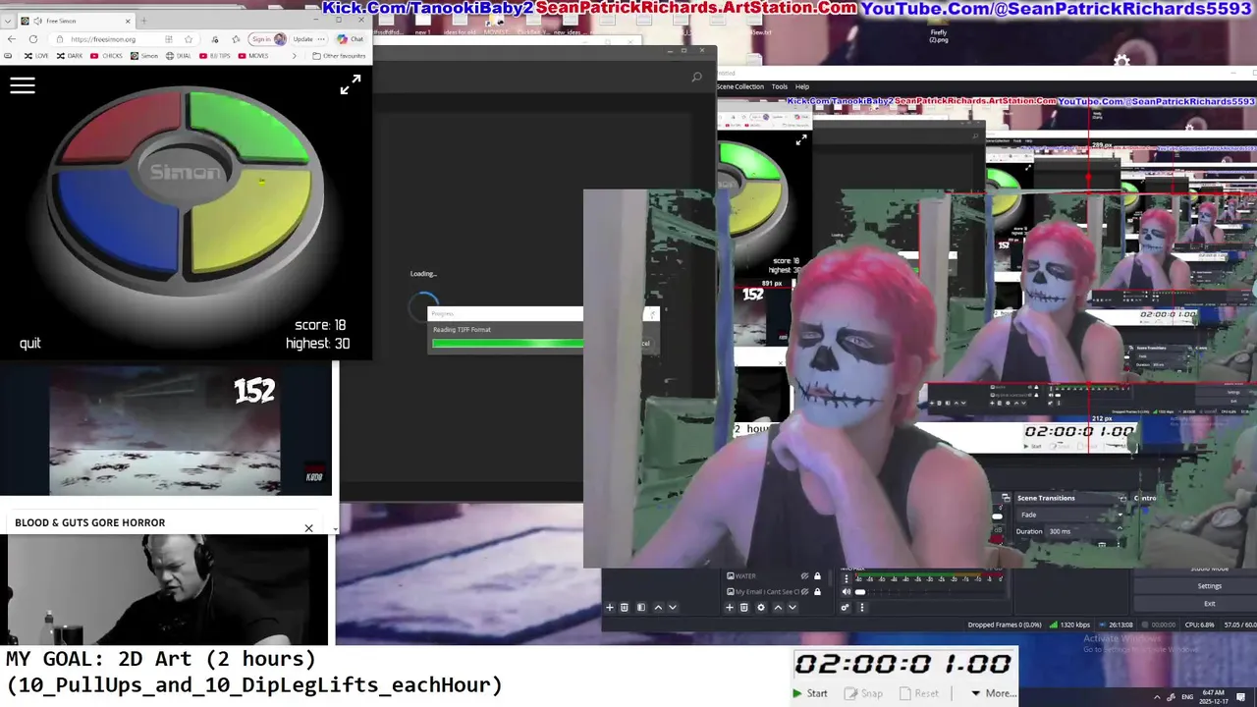This screenshot has width=1257, height=707.
Task: Move source up in OBS
Action: click(x=778, y=607)
